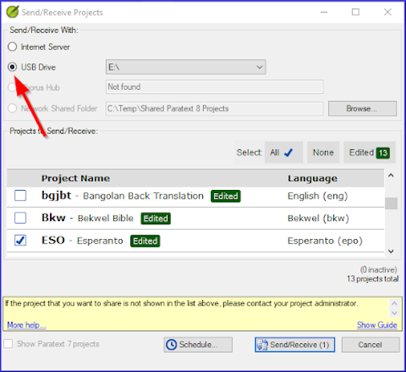
Task: Click the green 13 count badge
Action: [x=383, y=153]
